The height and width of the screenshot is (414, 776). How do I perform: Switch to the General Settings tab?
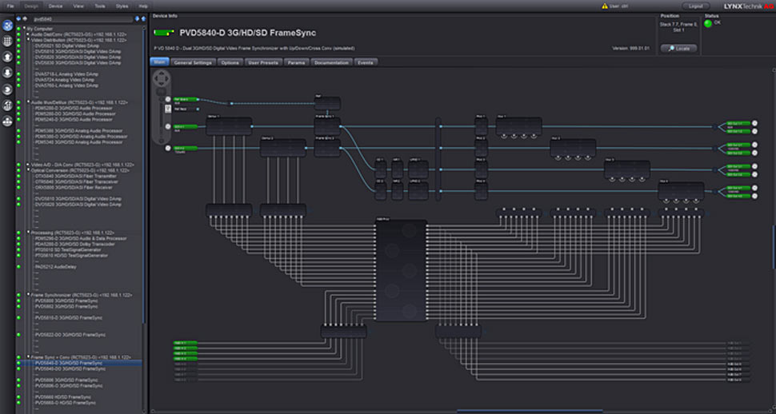(193, 63)
